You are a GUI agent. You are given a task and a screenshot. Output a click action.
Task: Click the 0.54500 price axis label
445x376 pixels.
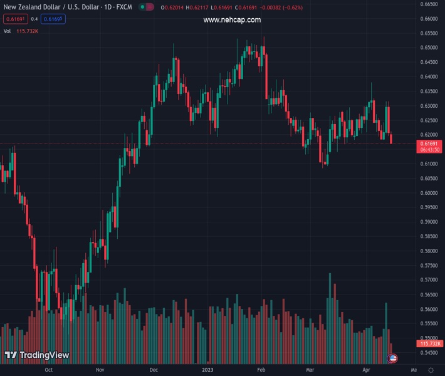429,353
